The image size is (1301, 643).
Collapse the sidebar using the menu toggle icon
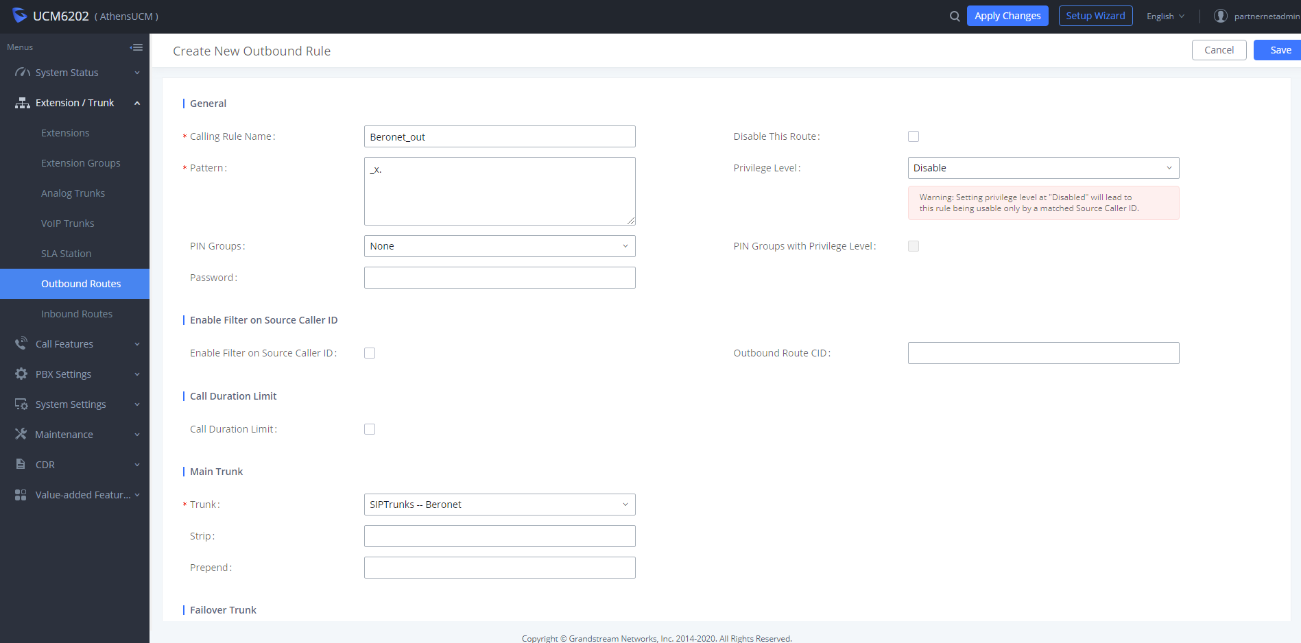click(136, 47)
